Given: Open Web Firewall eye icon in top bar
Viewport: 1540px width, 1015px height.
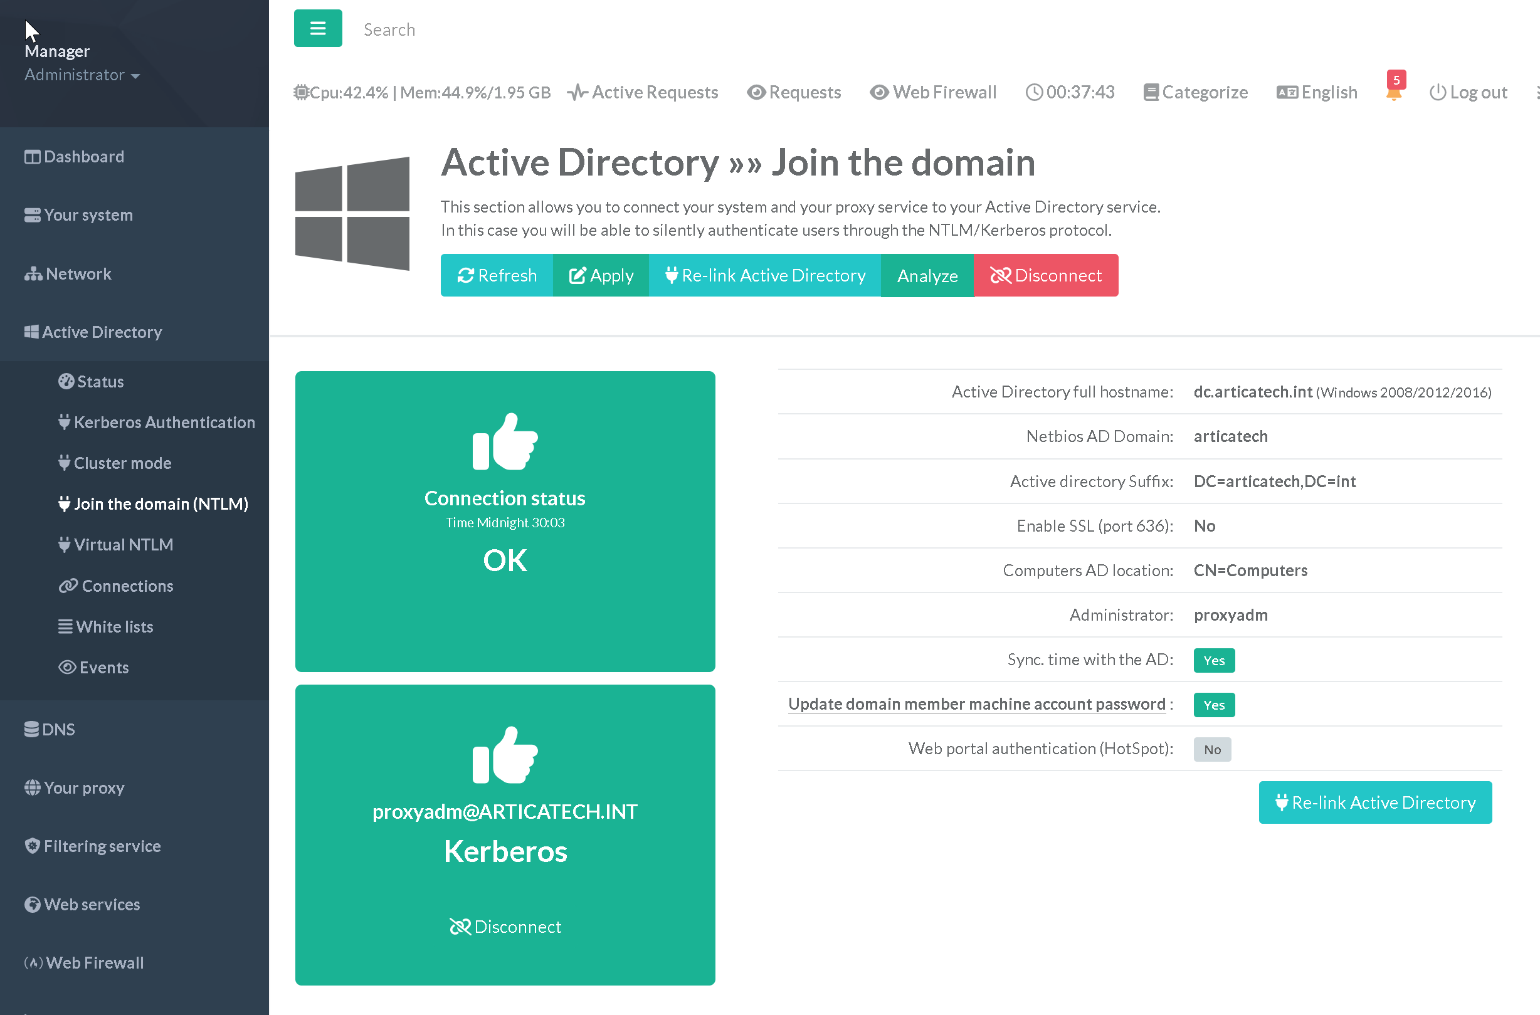Looking at the screenshot, I should click(878, 93).
